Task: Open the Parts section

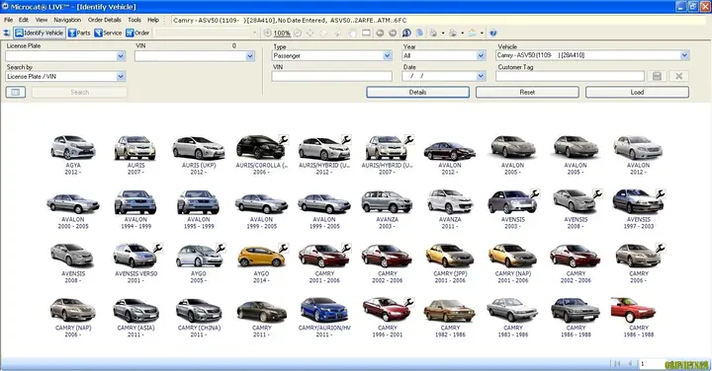Action: point(79,34)
